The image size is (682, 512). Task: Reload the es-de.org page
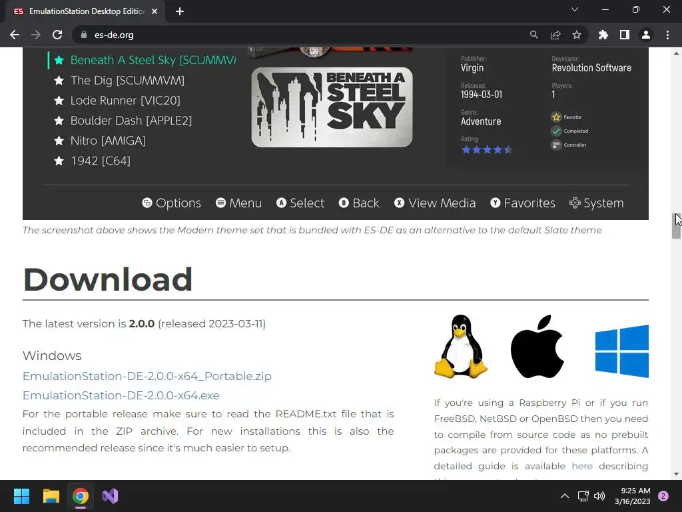pyautogui.click(x=57, y=35)
